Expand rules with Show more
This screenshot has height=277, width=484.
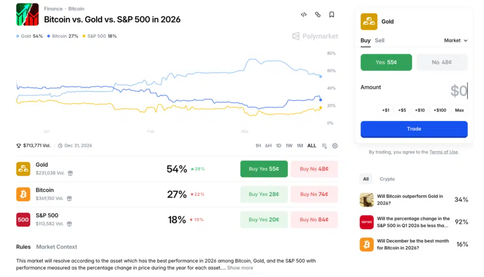pos(240,268)
